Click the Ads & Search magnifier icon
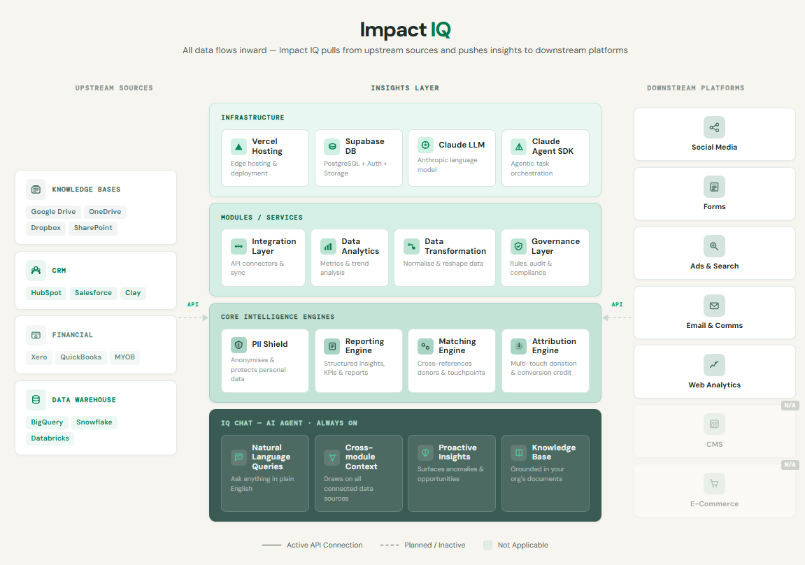Image resolution: width=805 pixels, height=565 pixels. pyautogui.click(x=714, y=246)
